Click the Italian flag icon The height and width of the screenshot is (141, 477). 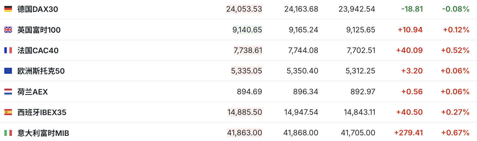pyautogui.click(x=8, y=133)
